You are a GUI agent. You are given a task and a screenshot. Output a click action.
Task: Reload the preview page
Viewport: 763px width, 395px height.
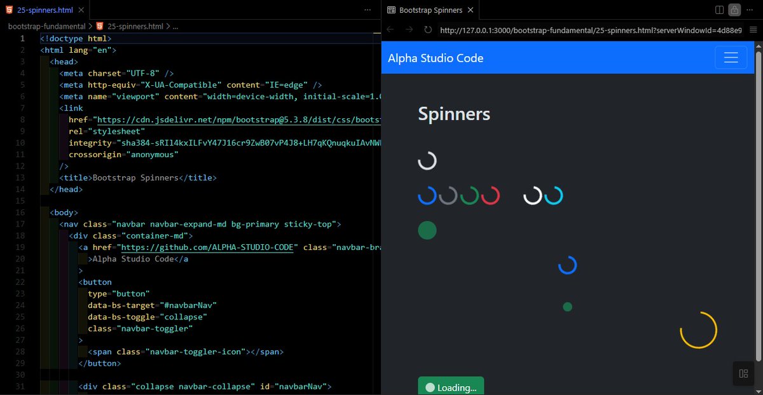coord(428,30)
